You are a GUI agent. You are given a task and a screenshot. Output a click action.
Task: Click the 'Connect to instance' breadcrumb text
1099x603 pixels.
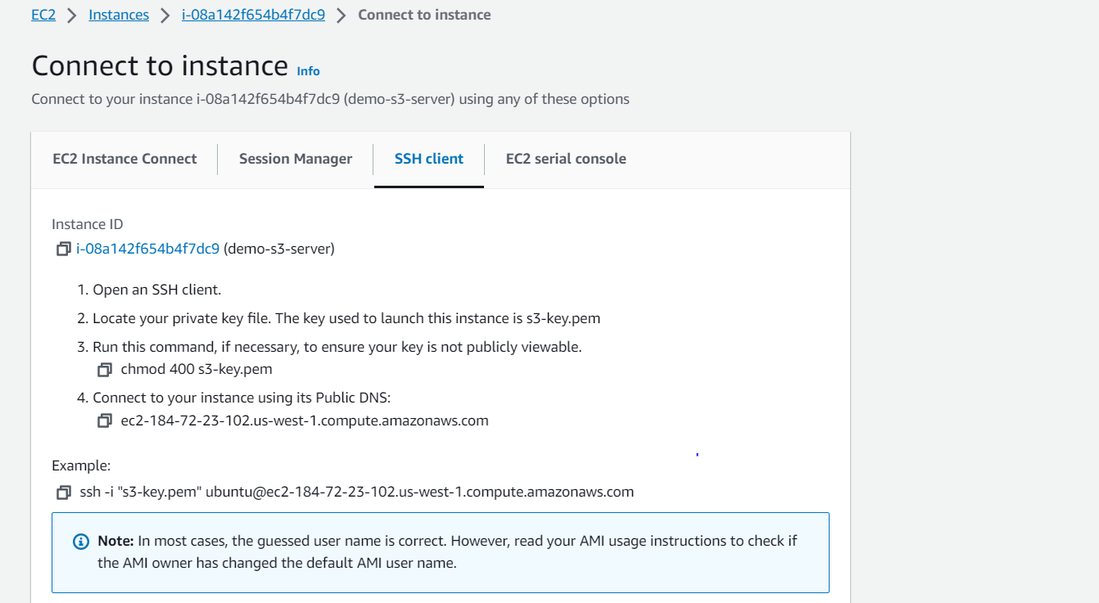click(425, 15)
